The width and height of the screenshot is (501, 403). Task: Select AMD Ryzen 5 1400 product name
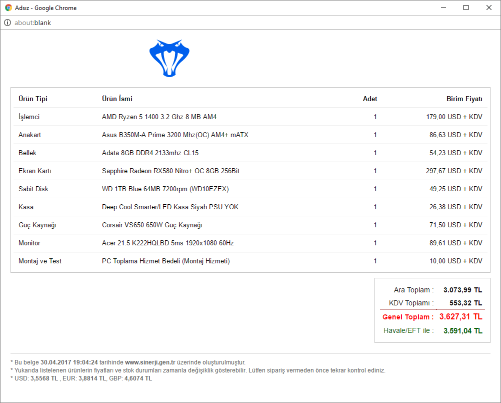[159, 117]
